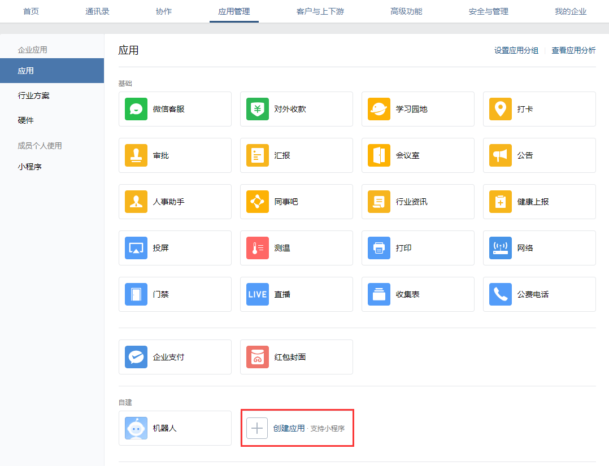
Task: Open the 查看应用分析 link
Action: [573, 50]
